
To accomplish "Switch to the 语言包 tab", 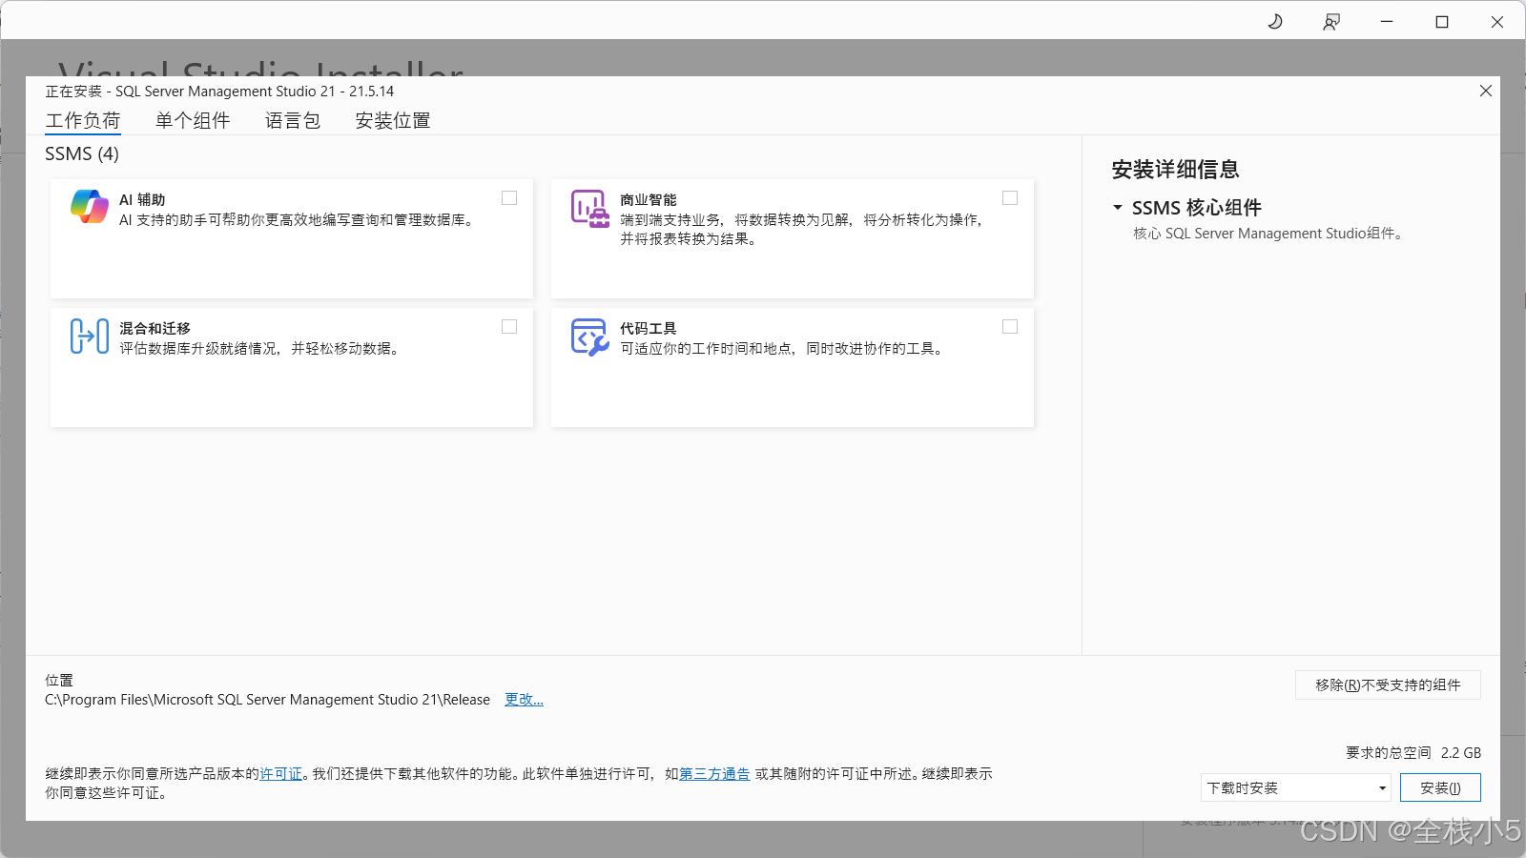I will coord(293,121).
